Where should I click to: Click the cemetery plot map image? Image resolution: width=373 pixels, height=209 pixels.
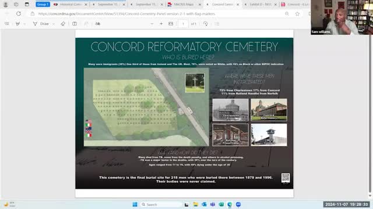point(146,107)
